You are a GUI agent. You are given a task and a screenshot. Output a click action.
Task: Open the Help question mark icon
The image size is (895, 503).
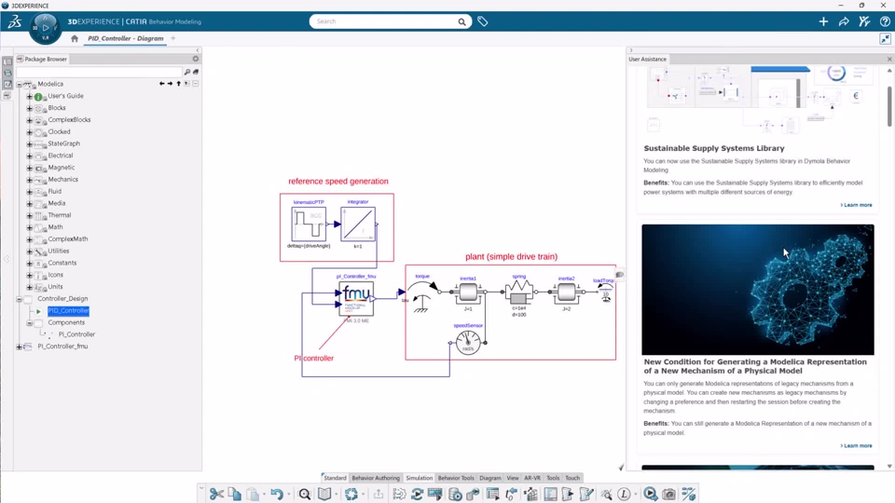(x=885, y=21)
